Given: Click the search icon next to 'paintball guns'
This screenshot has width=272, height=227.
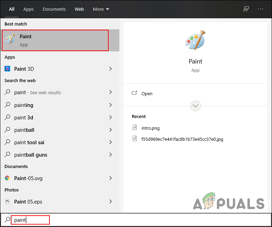Looking at the screenshot, I should (7, 155).
